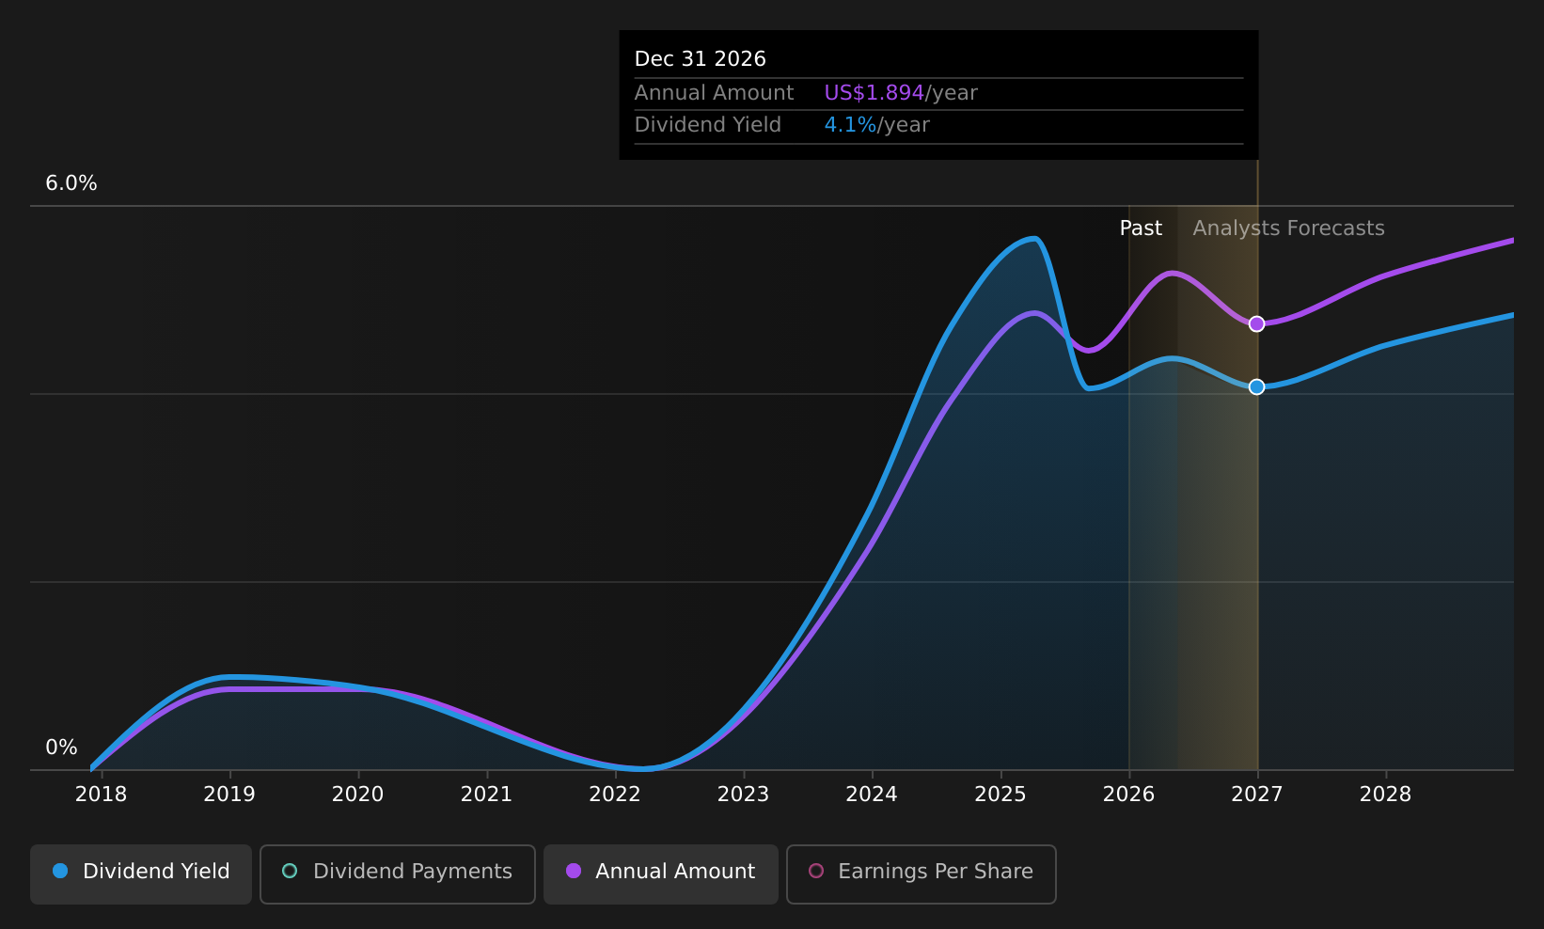Screen dimensions: 1544x929
Task: Click the 2021 x-axis label
Action: tap(487, 795)
